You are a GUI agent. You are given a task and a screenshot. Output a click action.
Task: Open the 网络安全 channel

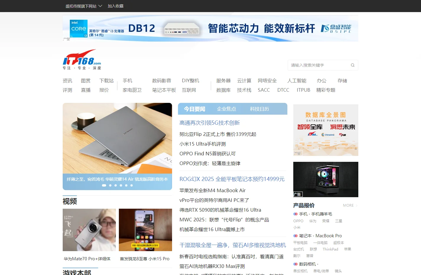pyautogui.click(x=267, y=80)
